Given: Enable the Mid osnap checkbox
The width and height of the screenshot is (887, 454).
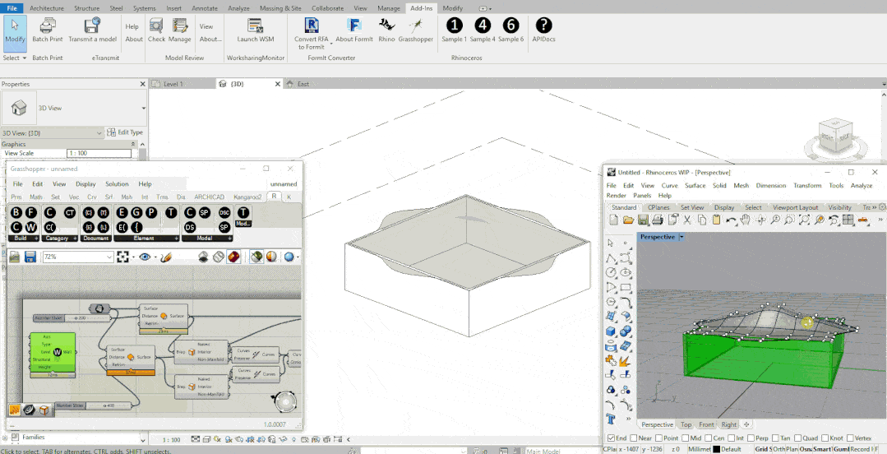Looking at the screenshot, I should [686, 438].
